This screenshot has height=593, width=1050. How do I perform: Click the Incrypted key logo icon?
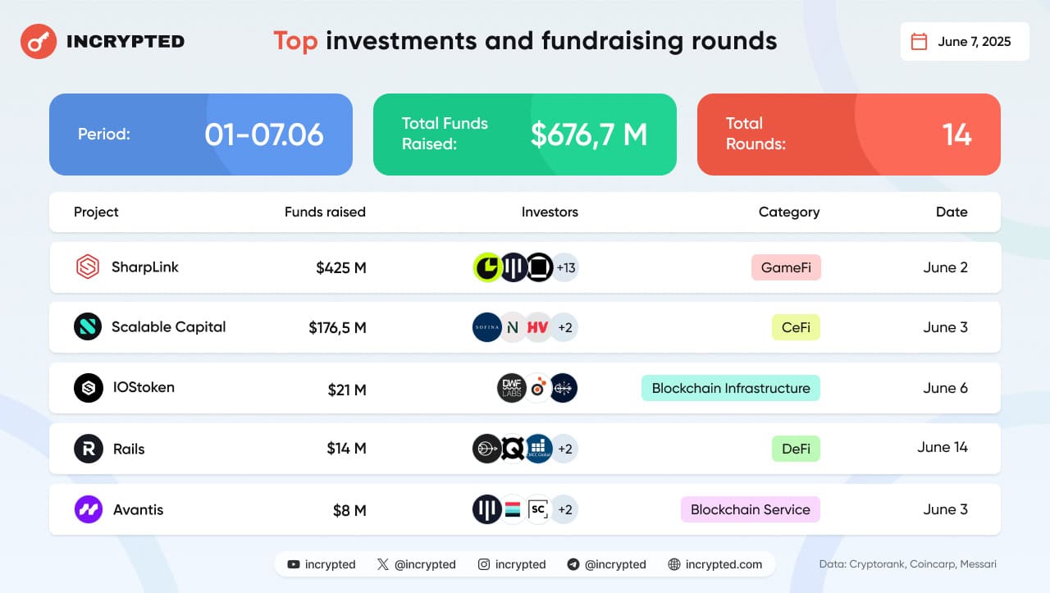(x=38, y=41)
